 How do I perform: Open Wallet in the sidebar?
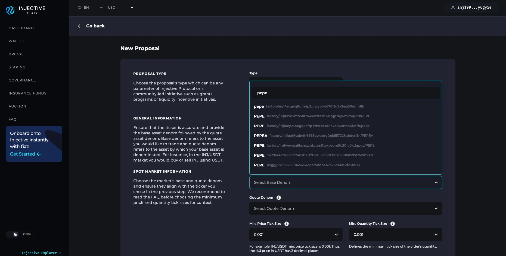[x=17, y=41]
